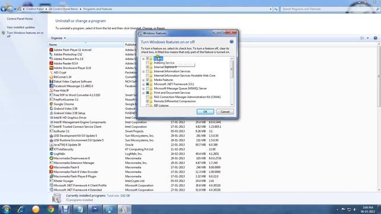Click the Free Hide IP icon
Image resolution: width=381 pixels, height=214 pixels.
click(51, 90)
